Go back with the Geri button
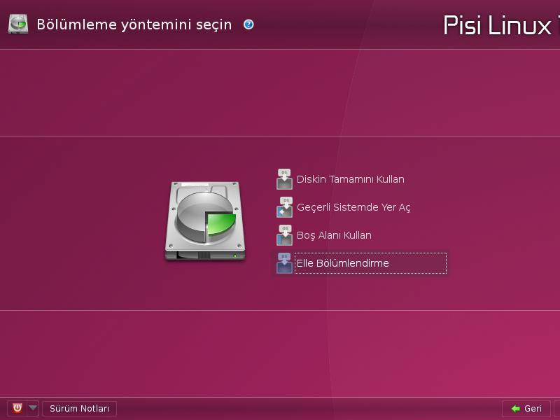This screenshot has width=560, height=420. click(x=526, y=408)
